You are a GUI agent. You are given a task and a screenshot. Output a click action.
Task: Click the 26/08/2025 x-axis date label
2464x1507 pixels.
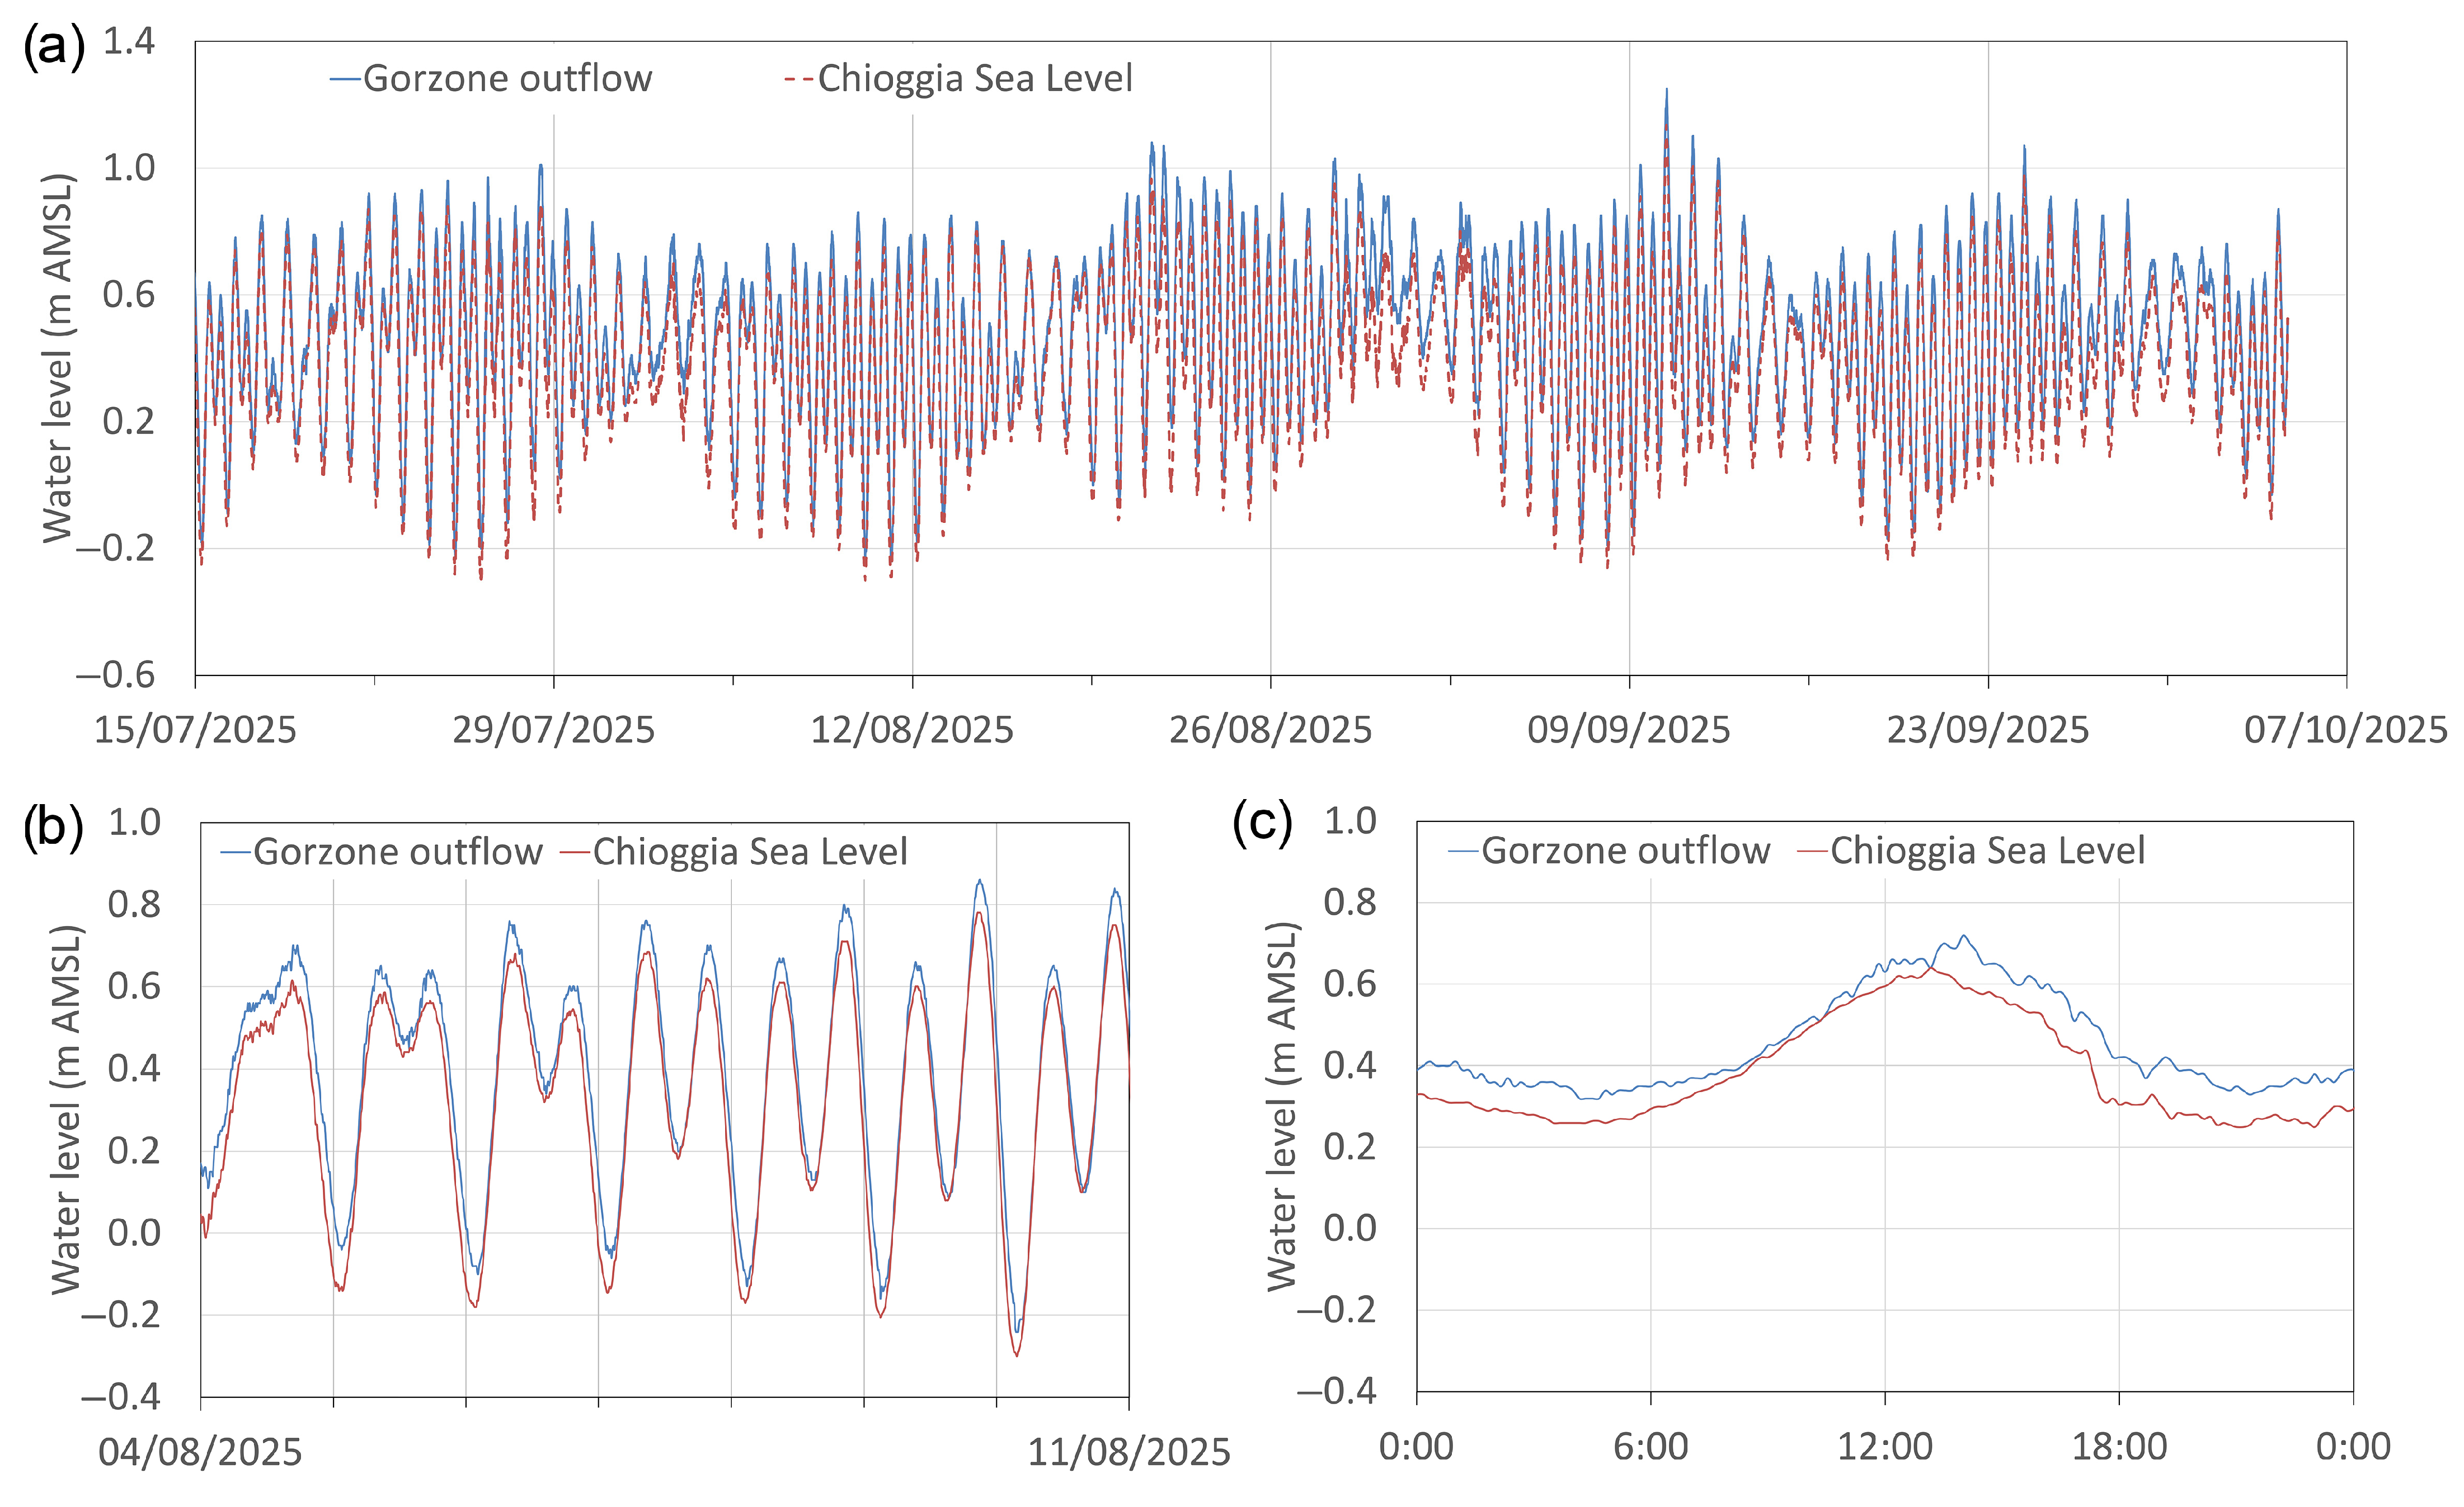click(1270, 730)
